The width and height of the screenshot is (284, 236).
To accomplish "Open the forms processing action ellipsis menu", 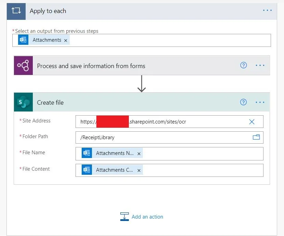I will point(260,65).
